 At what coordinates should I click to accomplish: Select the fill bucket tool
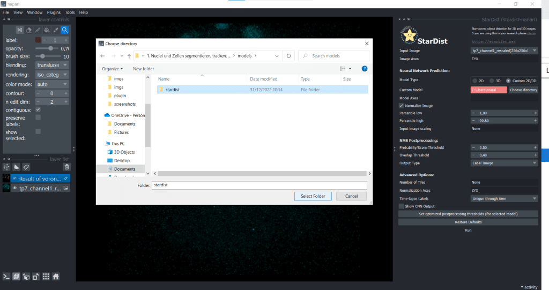47,30
